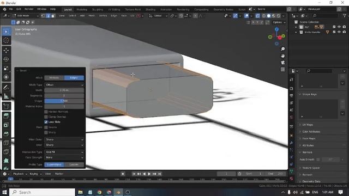Toggle Auto Smooth checkbox

tap(318, 160)
